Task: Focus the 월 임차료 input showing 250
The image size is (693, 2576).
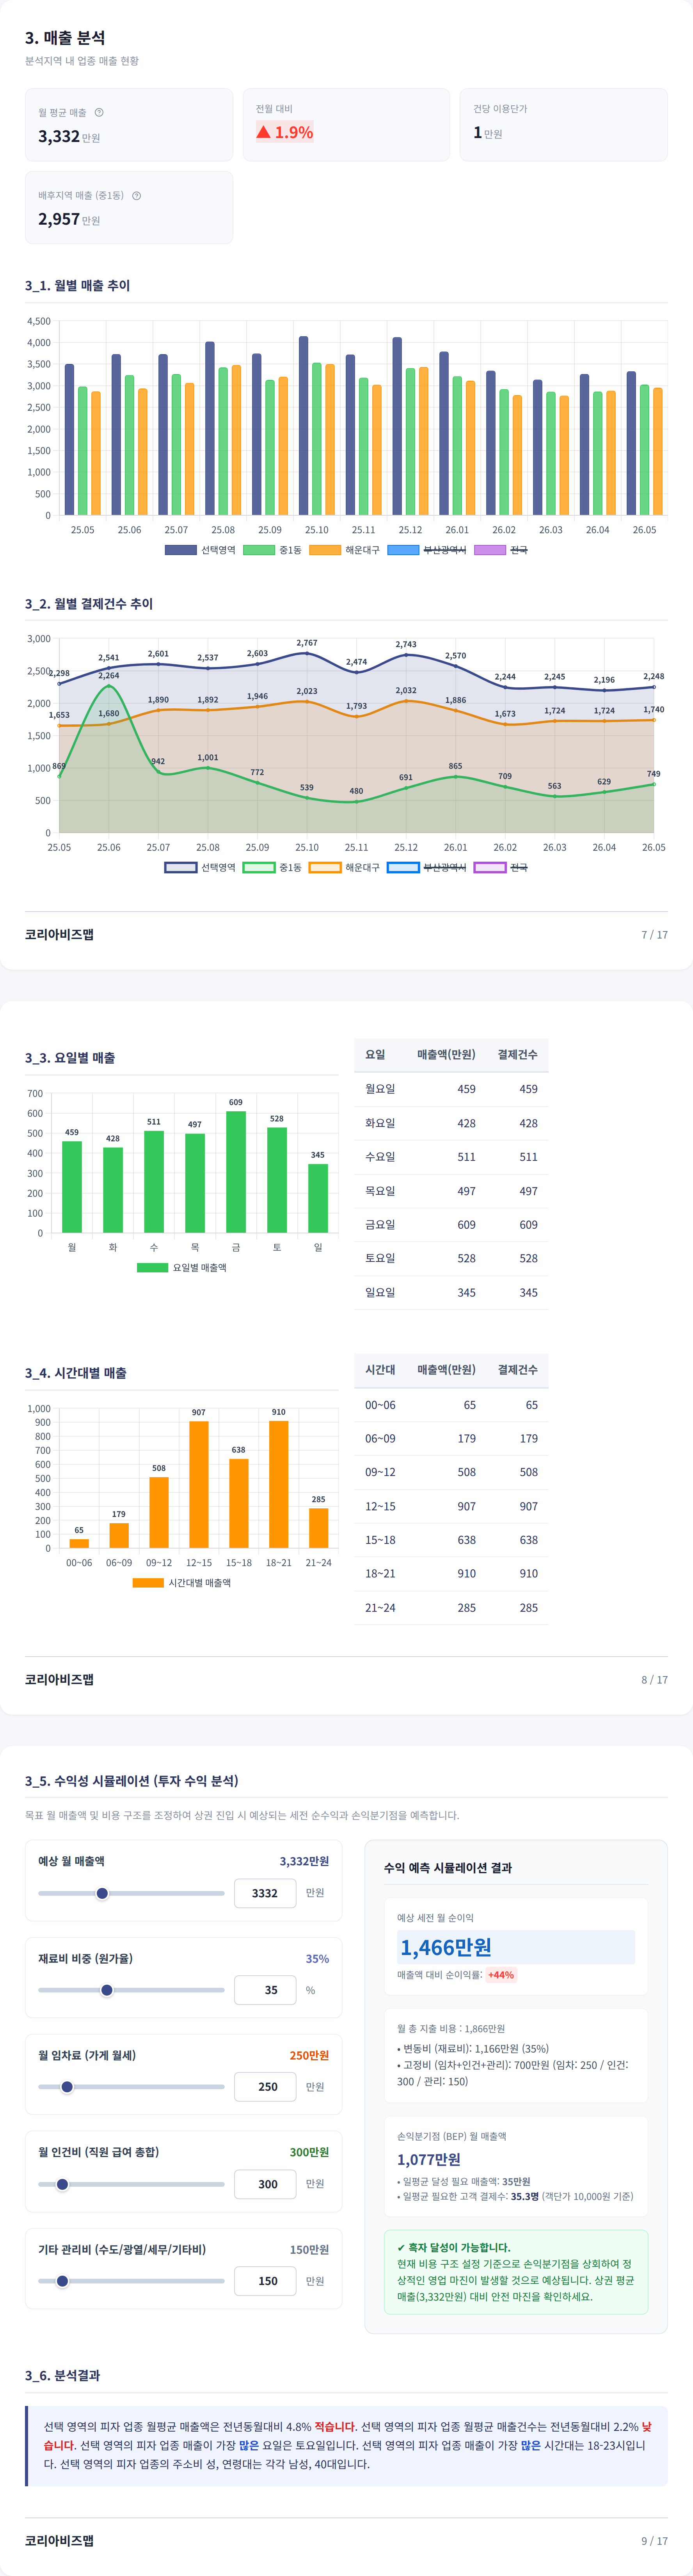Action: (x=265, y=2087)
